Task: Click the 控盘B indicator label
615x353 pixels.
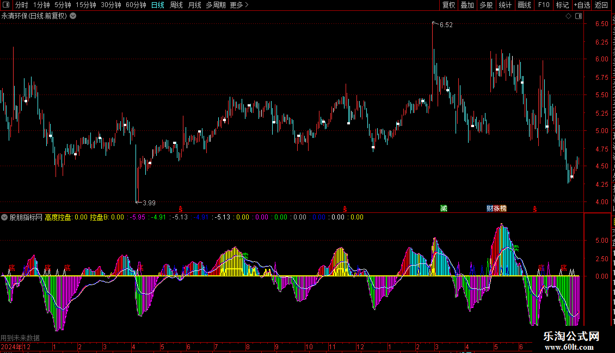Action: pos(99,217)
